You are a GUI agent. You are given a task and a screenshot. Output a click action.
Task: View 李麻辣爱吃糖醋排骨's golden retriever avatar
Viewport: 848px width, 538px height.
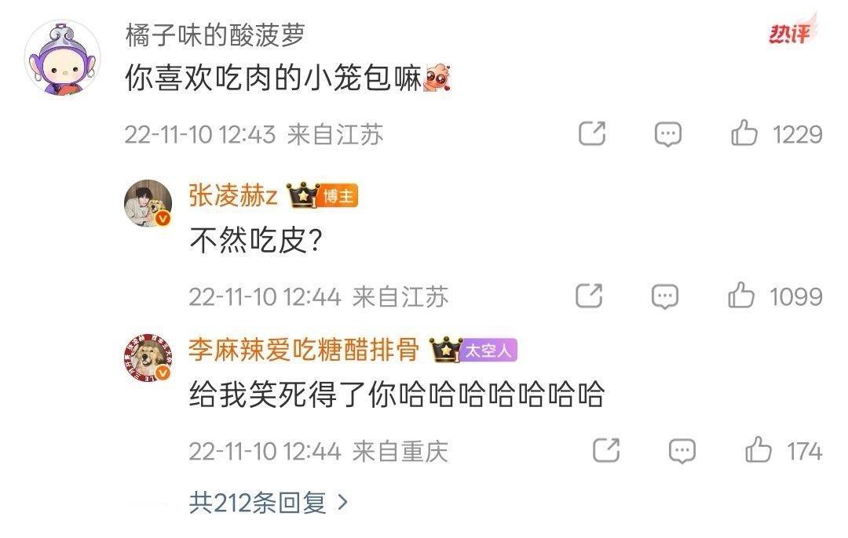point(148,358)
